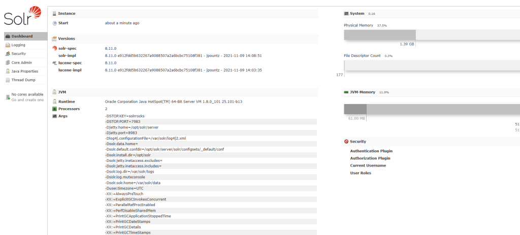Screen dimensions: 520x235
Task: Click the Instance section header icon
Action: 54,13
